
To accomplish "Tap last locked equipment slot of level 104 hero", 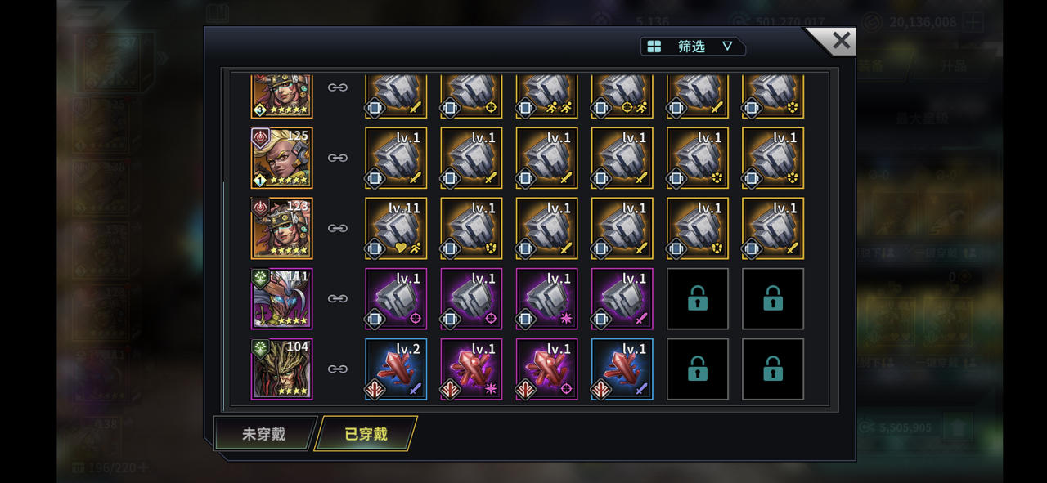I will [x=773, y=369].
